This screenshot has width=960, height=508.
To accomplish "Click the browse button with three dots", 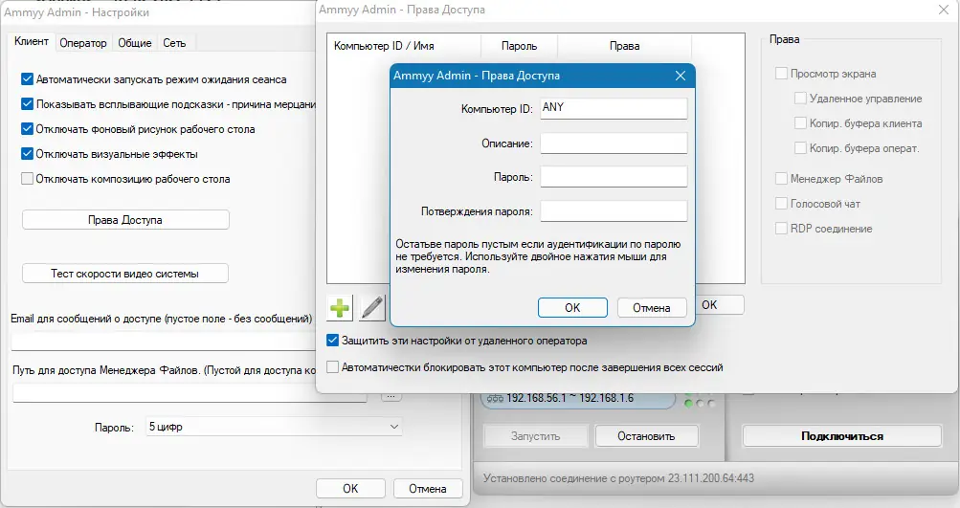I will pyautogui.click(x=391, y=397).
